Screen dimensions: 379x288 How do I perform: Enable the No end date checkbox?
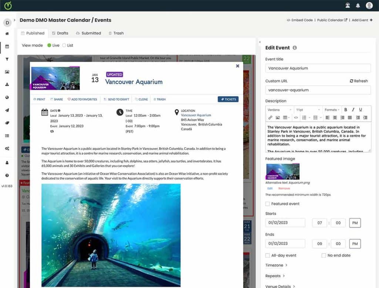tap(324, 255)
